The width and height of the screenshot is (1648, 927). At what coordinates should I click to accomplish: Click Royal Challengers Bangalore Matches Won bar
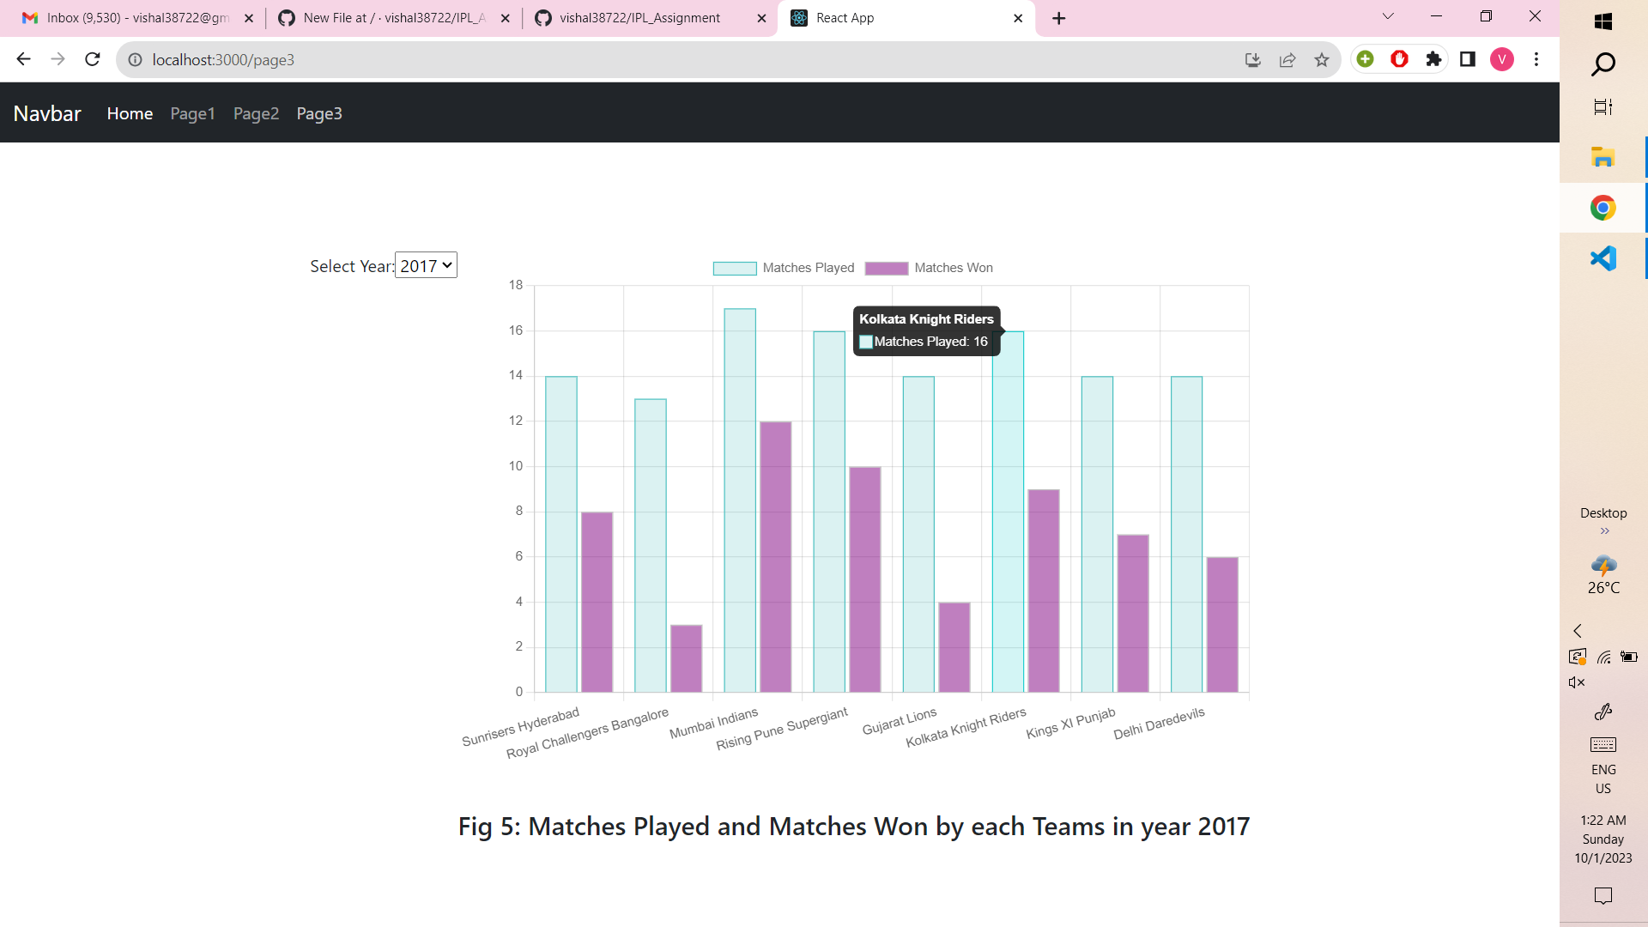687,659
